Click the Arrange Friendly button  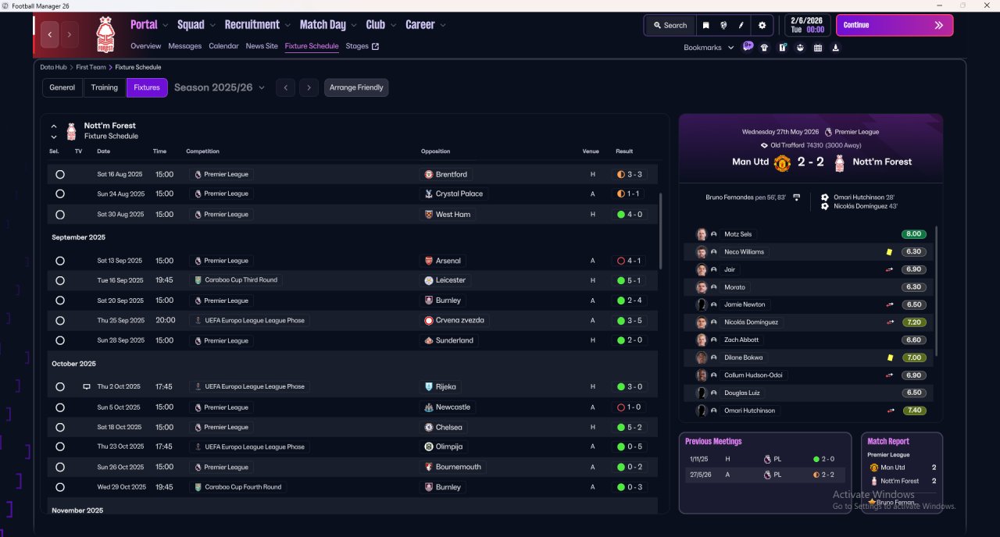356,87
